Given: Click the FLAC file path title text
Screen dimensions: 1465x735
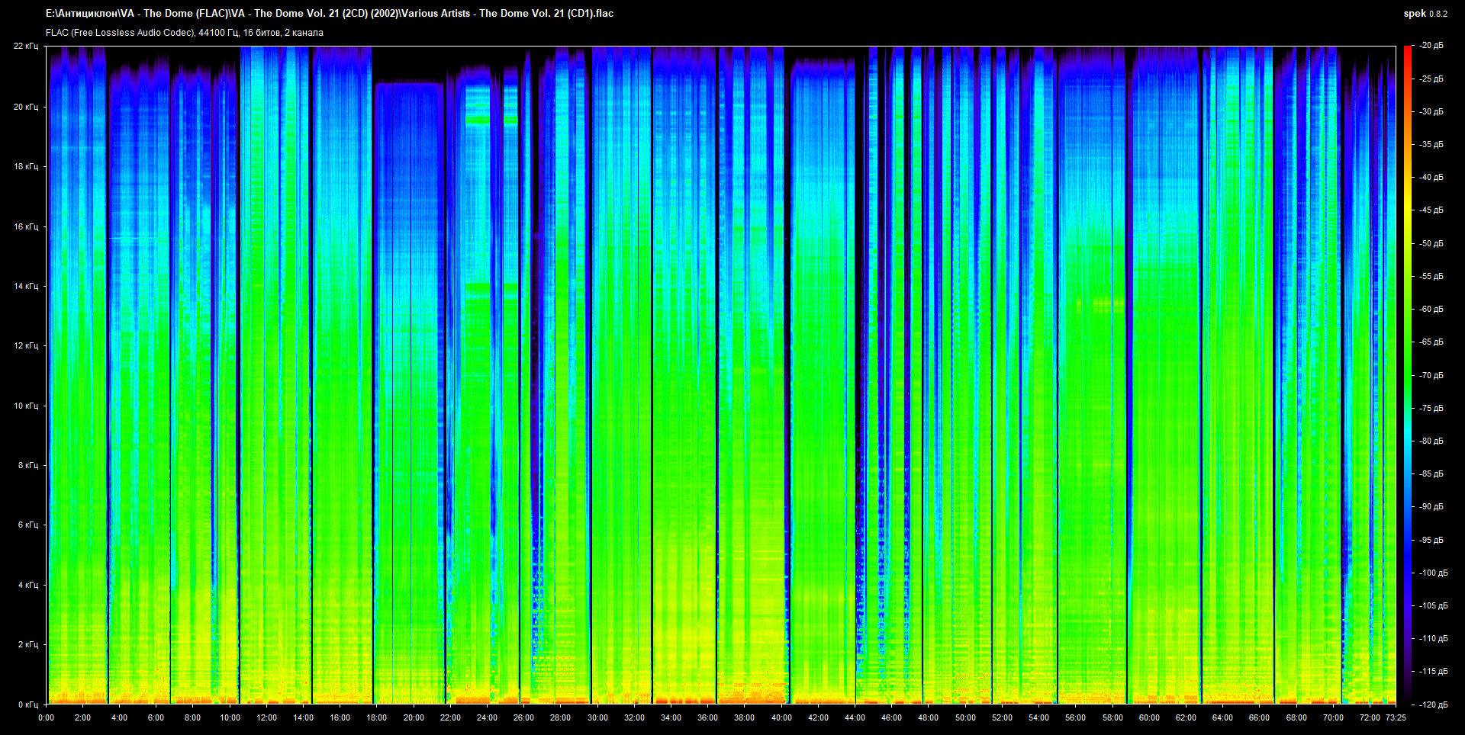Looking at the screenshot, I should (x=329, y=13).
